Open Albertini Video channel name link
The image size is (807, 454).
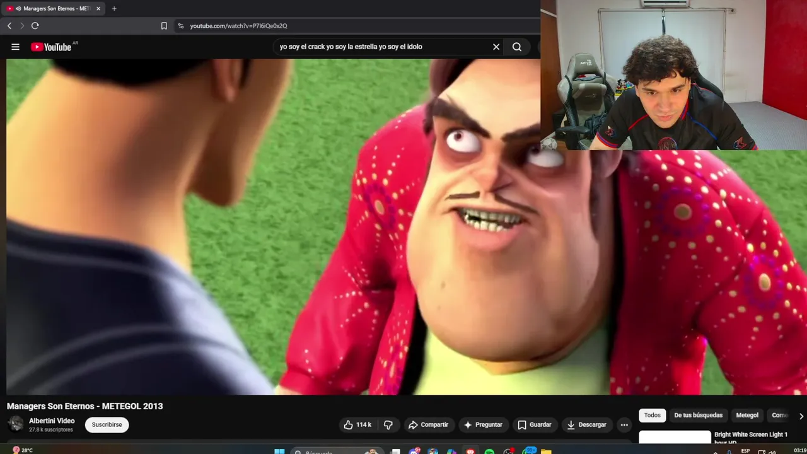(x=52, y=421)
